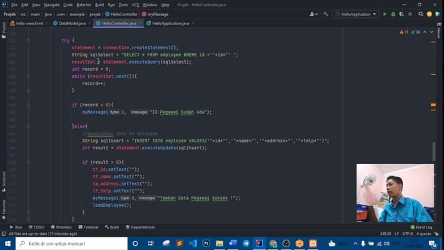Collapse the try block fold marker
The height and width of the screenshot is (250, 444).
point(28,40)
